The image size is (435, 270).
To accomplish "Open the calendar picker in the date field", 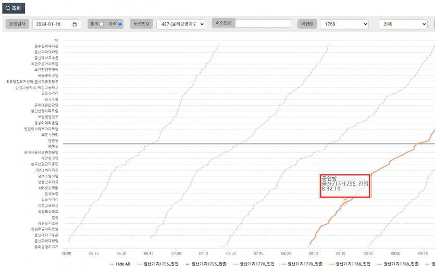I will [76, 24].
